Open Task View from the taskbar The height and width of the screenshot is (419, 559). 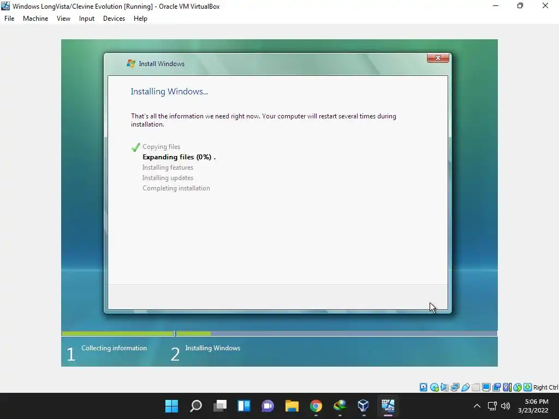tap(220, 406)
